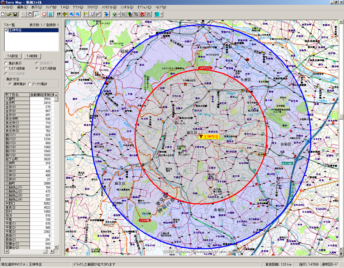The image size is (344, 268).
Task: Toggle the 王禅寺店 checkbox in T.A list
Action: click(x=6, y=30)
